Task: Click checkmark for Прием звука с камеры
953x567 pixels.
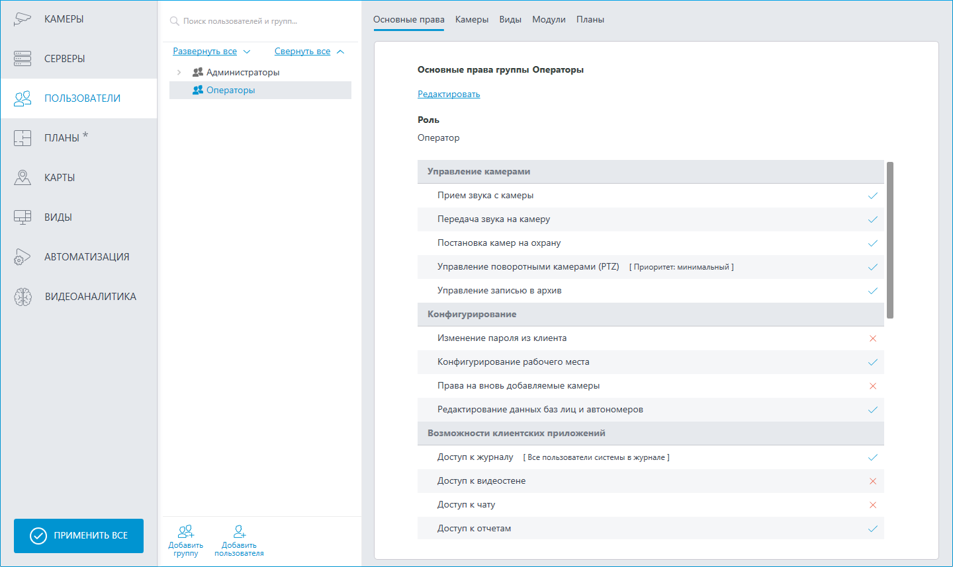Action: point(873,196)
